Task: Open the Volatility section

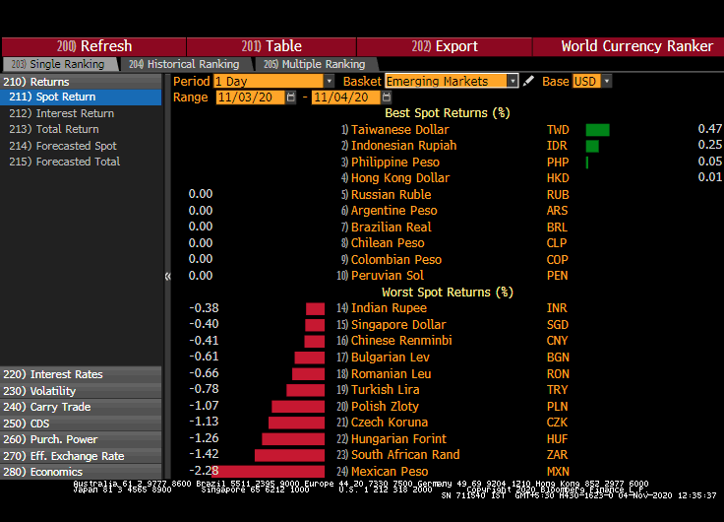Action: (x=53, y=391)
